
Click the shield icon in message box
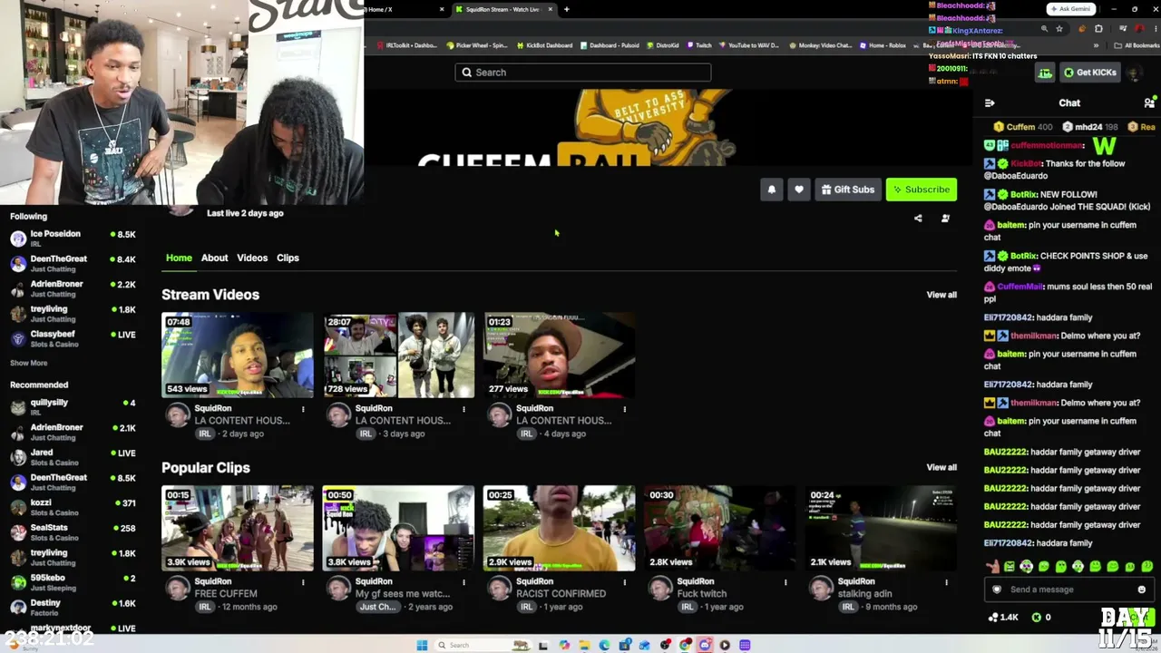click(997, 590)
